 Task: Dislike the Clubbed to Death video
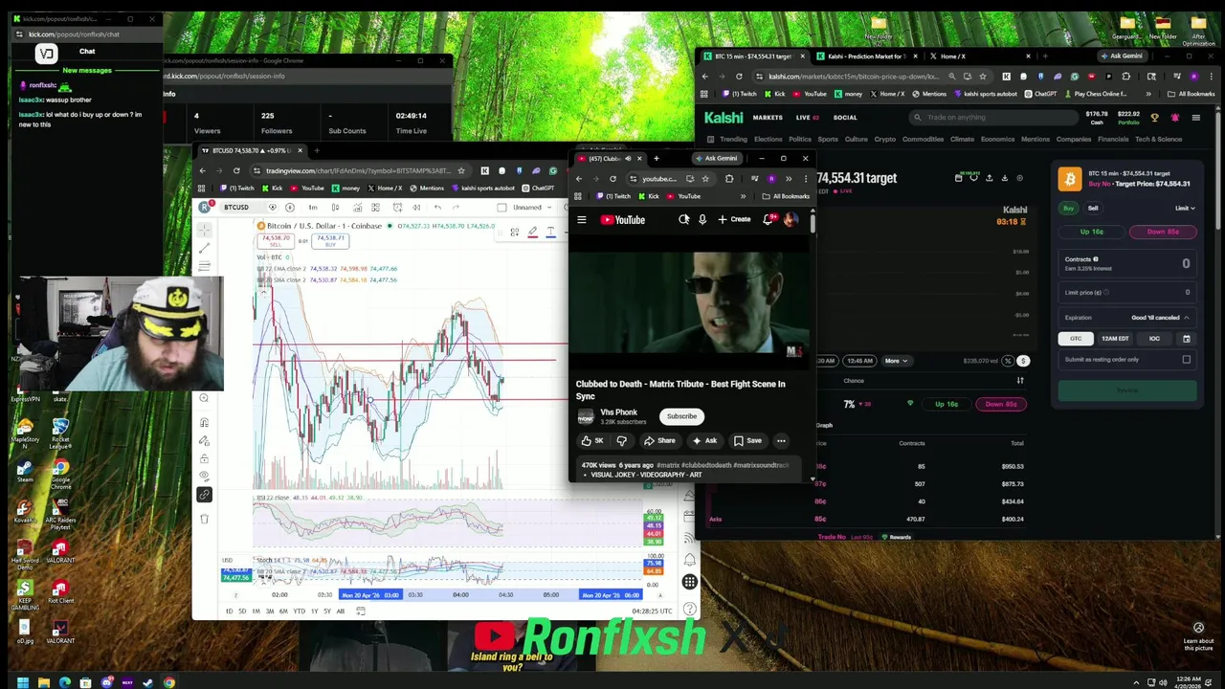click(621, 441)
